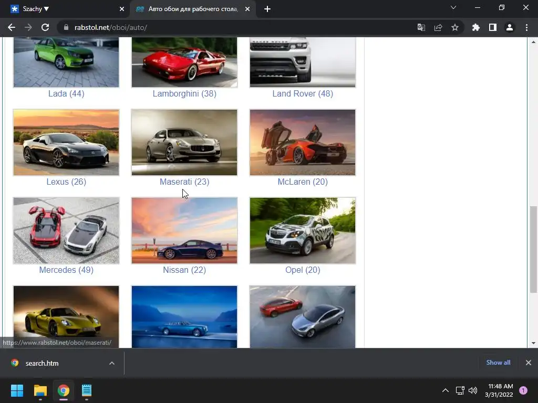Click the silver Maserati thumbnail
The width and height of the screenshot is (538, 403).
[x=184, y=143]
